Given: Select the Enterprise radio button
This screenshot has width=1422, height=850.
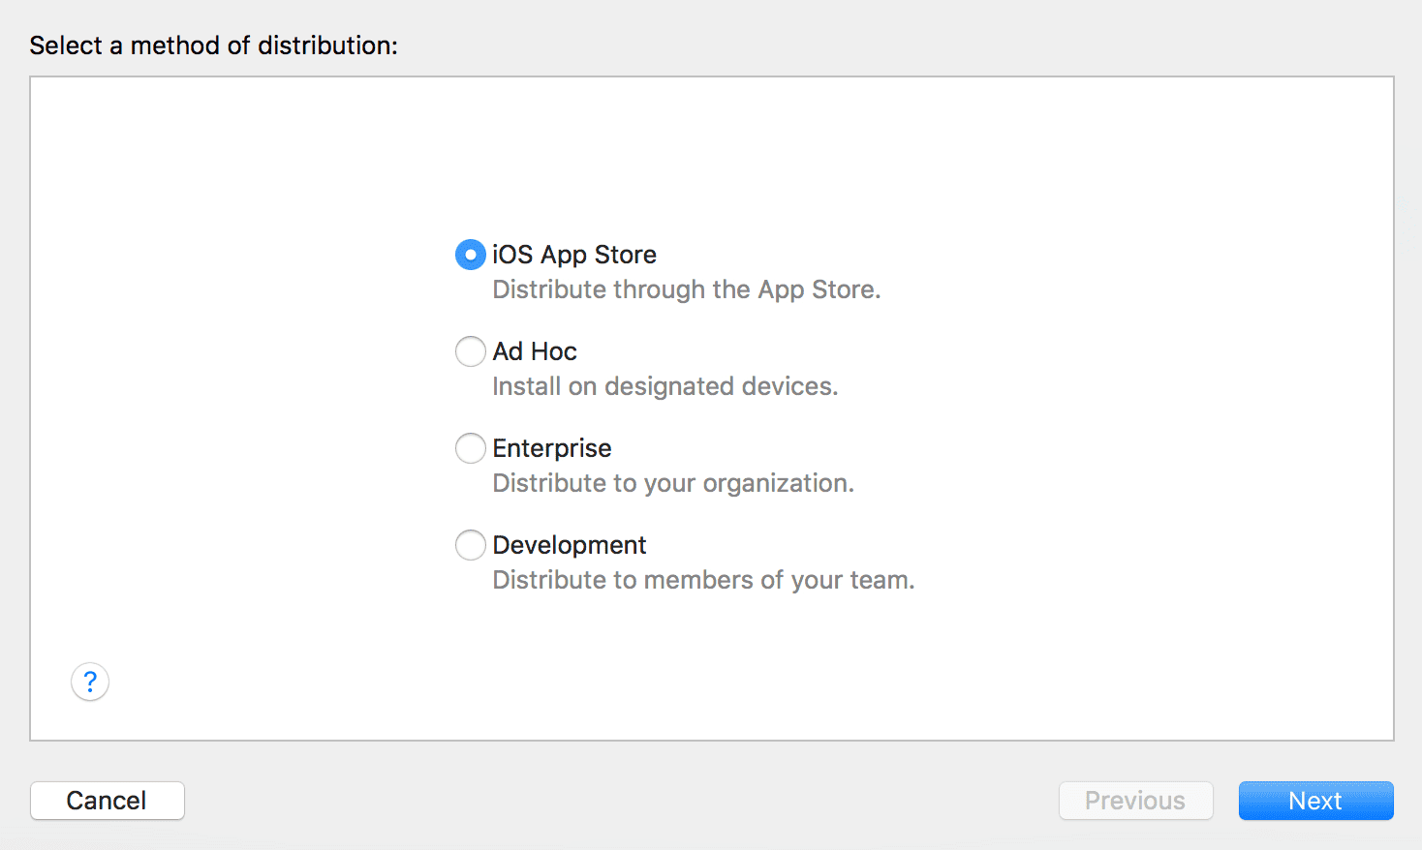Looking at the screenshot, I should point(471,448).
